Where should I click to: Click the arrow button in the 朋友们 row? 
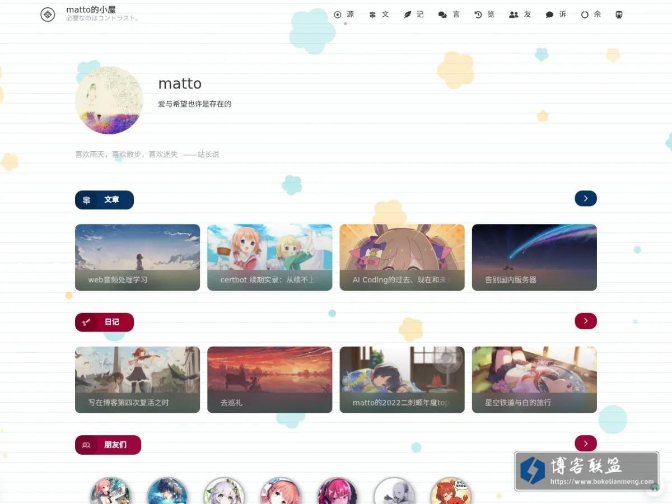(x=586, y=444)
